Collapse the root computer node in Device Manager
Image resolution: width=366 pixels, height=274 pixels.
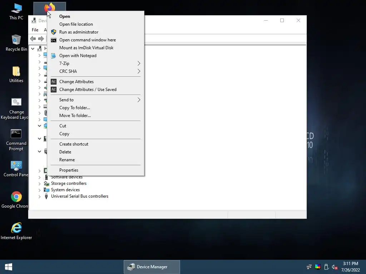(33, 49)
